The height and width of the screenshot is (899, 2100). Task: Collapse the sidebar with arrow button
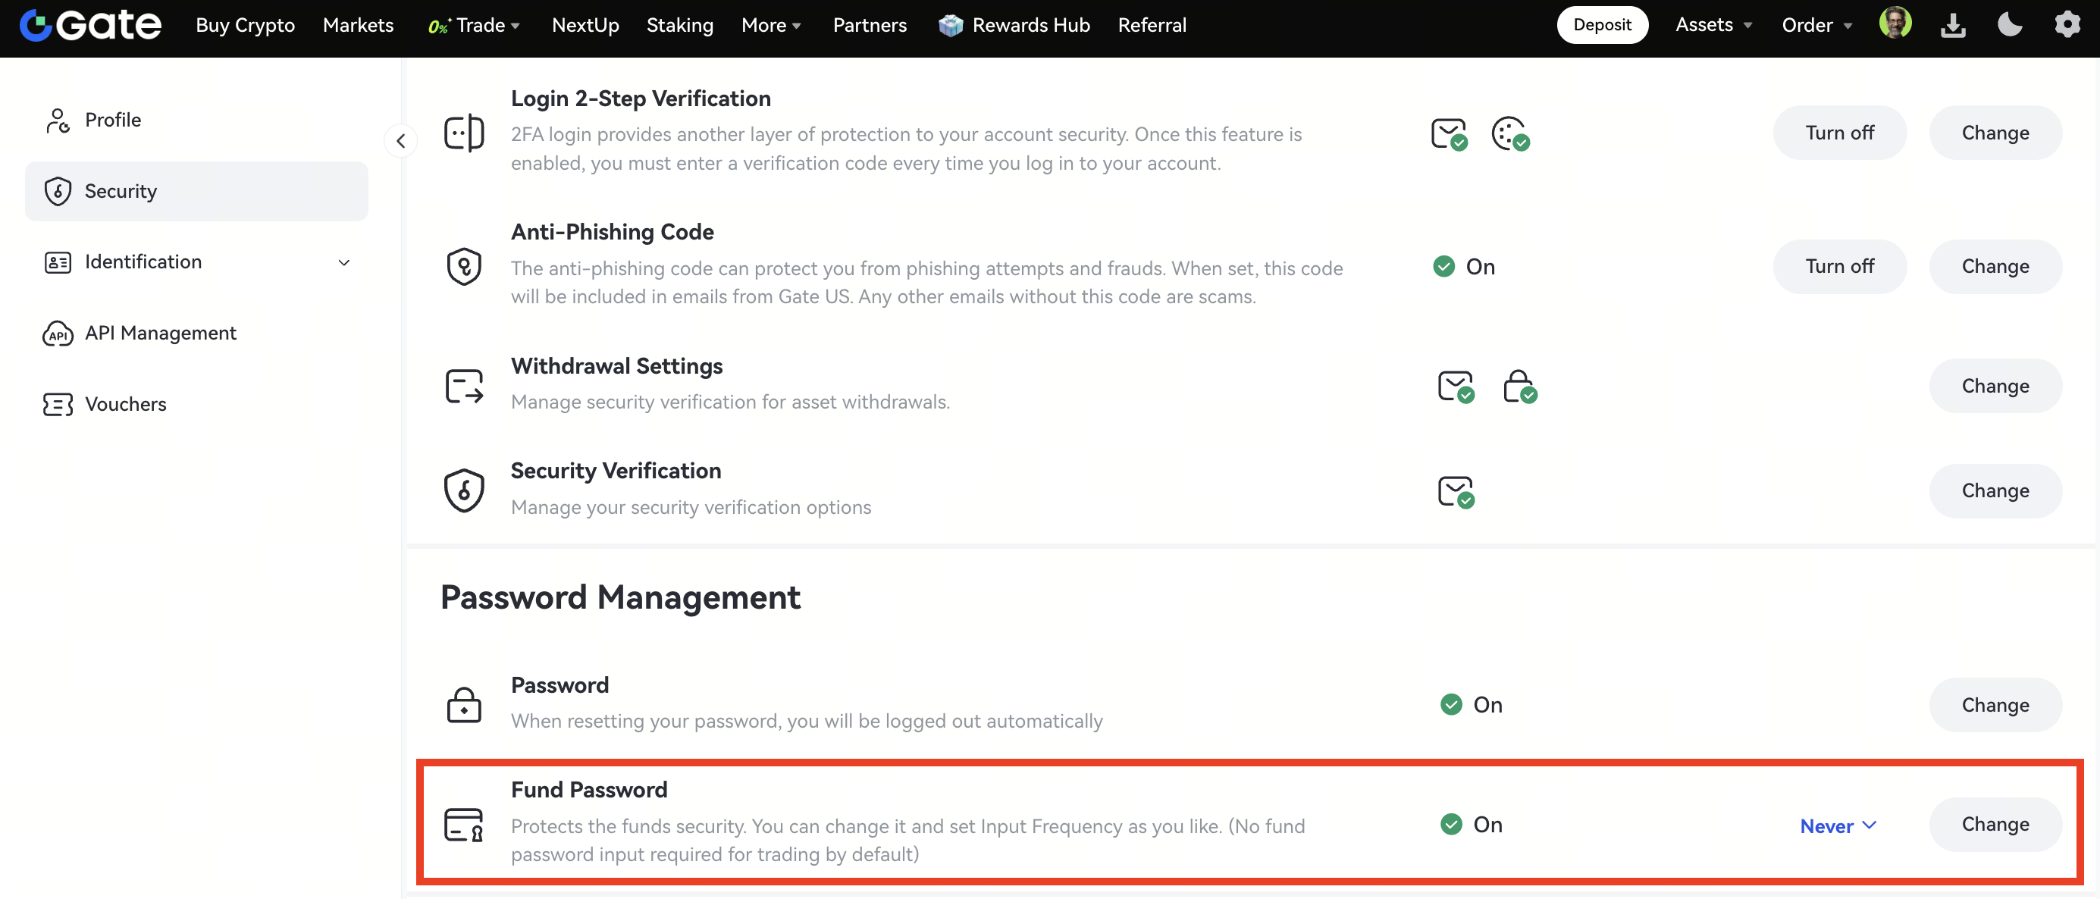(x=400, y=141)
